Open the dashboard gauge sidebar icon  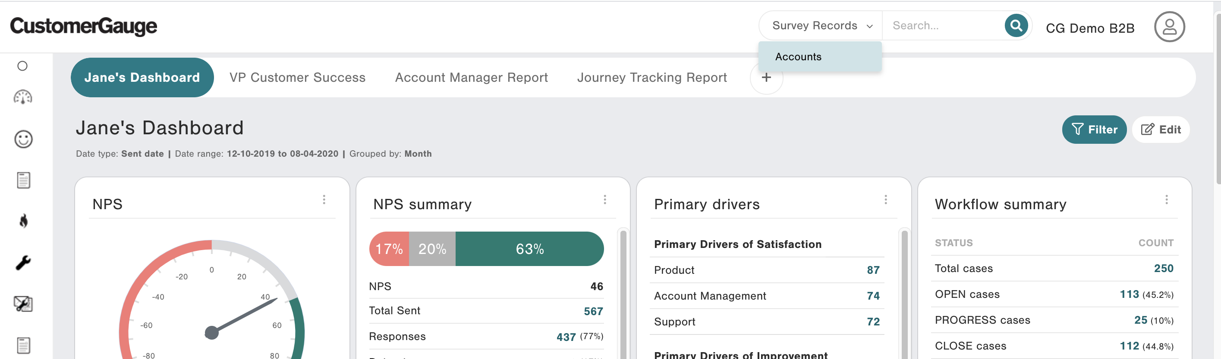pos(23,97)
